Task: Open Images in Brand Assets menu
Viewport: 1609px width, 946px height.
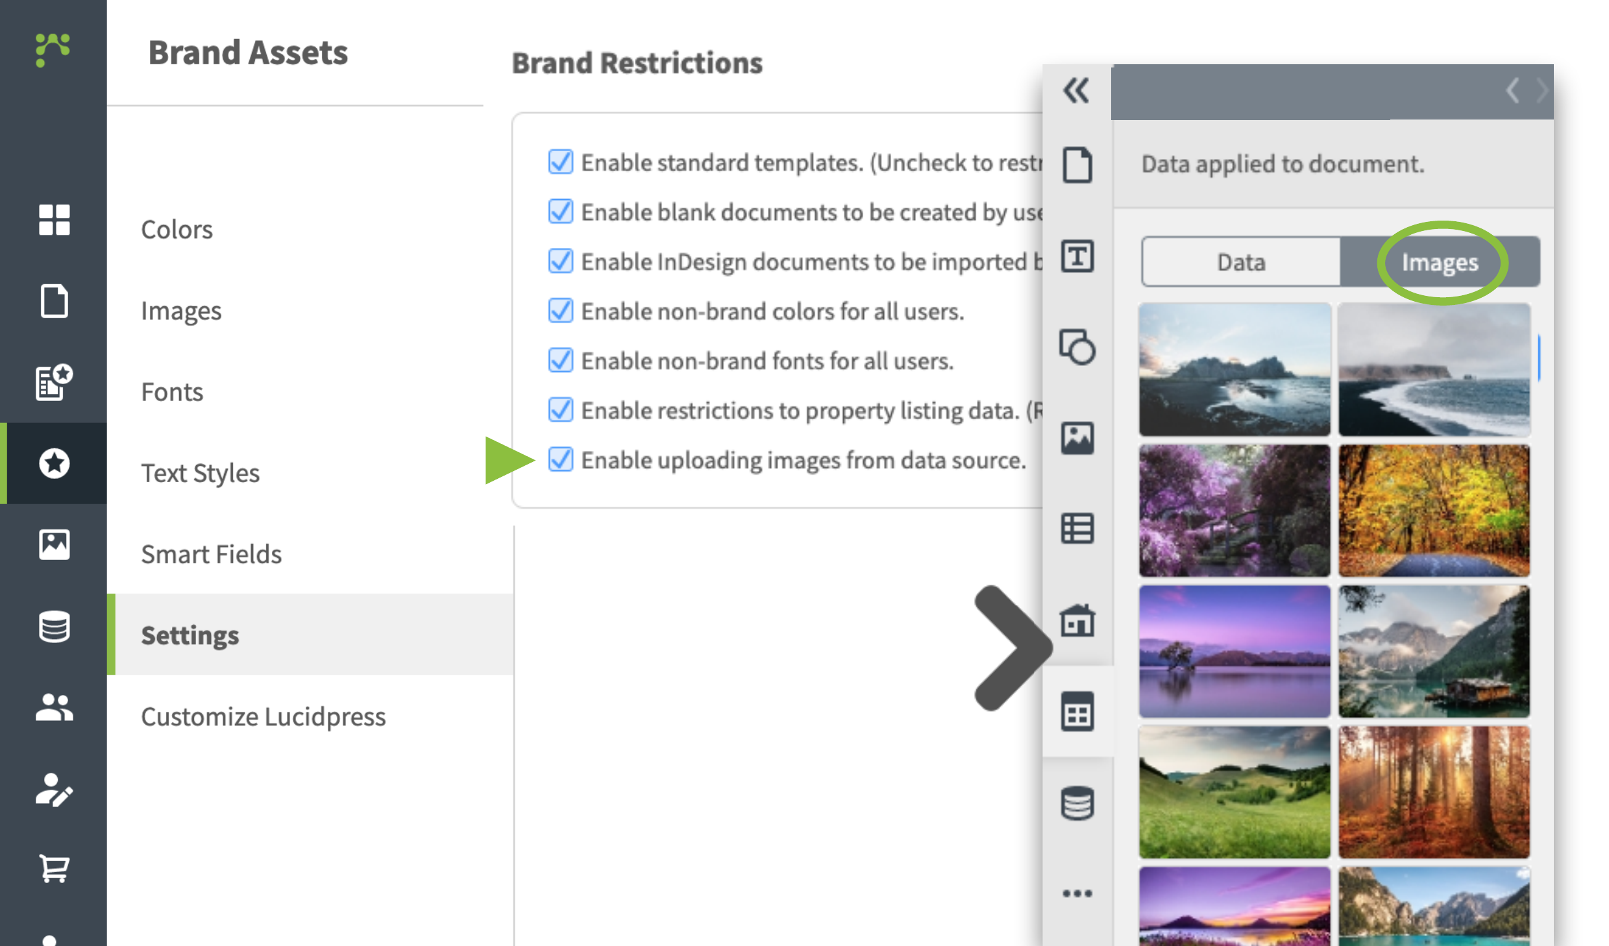Action: tap(181, 311)
